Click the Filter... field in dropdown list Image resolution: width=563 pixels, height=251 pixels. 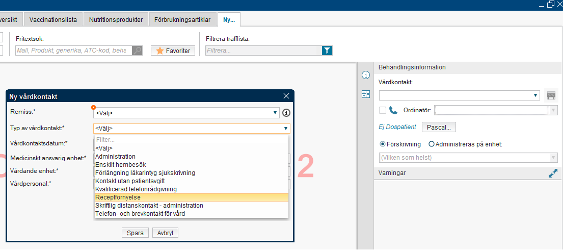192,140
